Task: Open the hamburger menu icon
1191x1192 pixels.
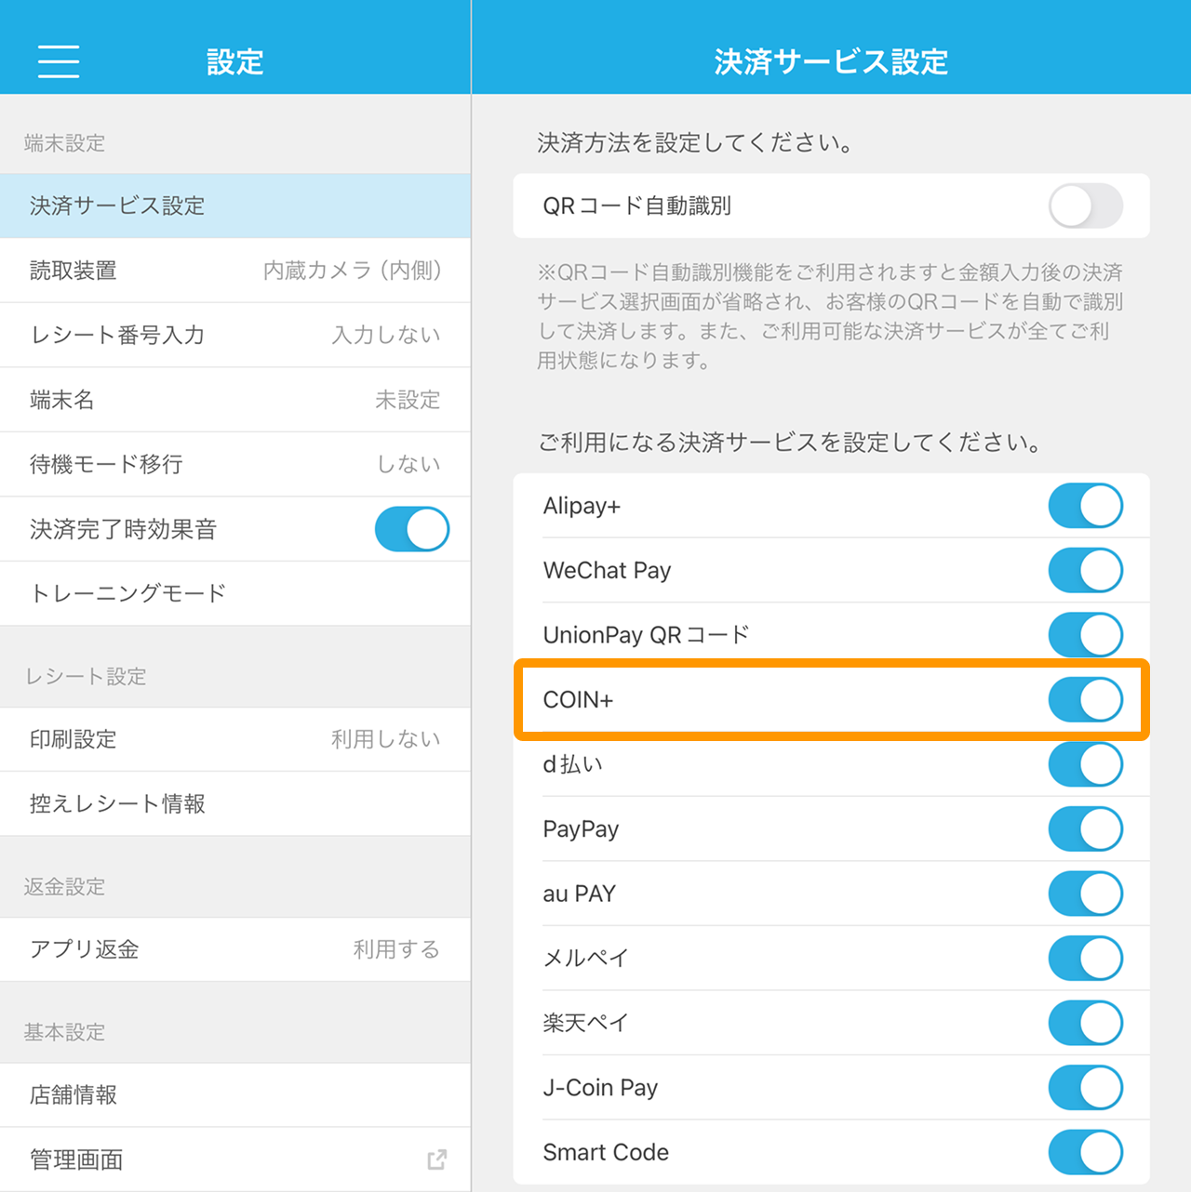Action: click(x=59, y=61)
